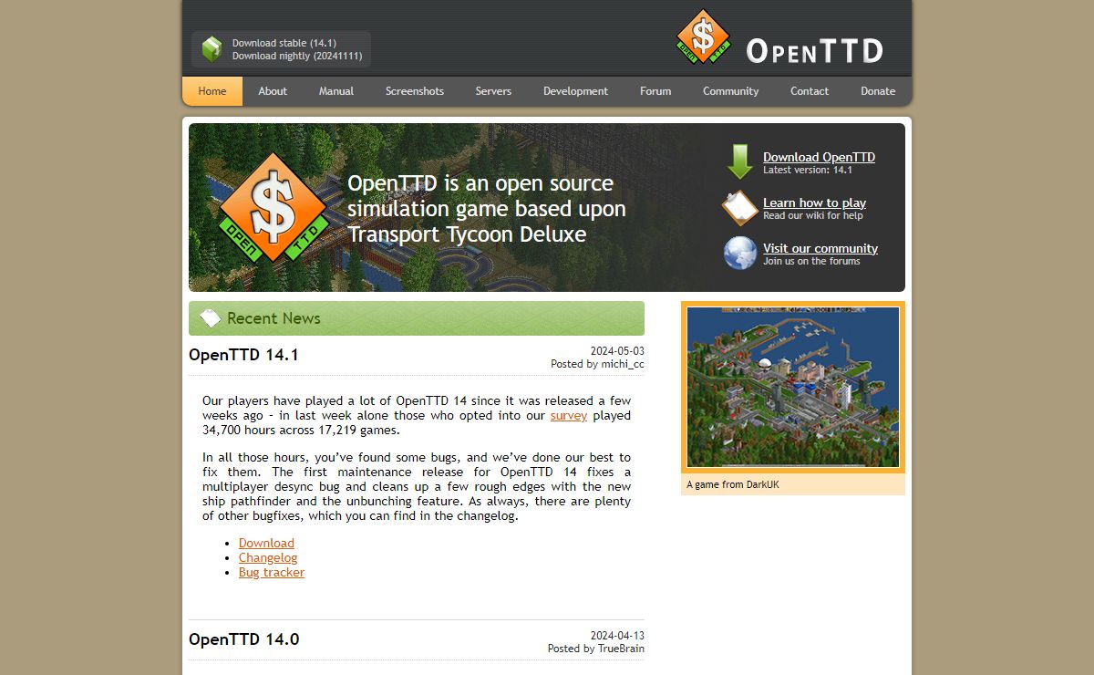1094x675 pixels.
Task: Click the large OpenTTD dollar logo in banner
Action: tap(272, 209)
